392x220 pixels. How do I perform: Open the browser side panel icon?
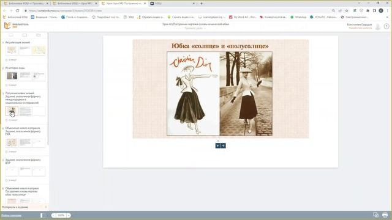pyautogui.click(x=374, y=11)
